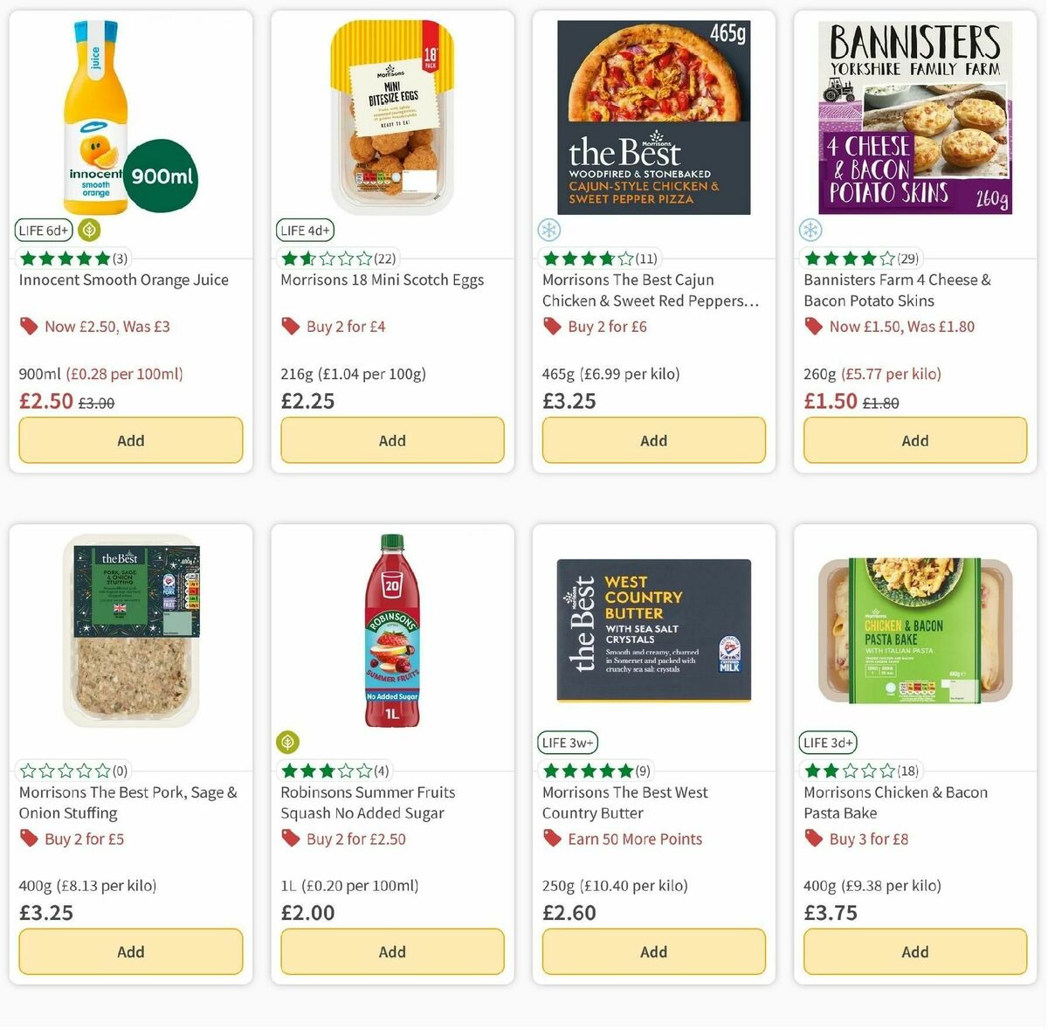The height and width of the screenshot is (1030, 1048).
Task: View the Robinsons squash bottle image
Action: click(391, 629)
